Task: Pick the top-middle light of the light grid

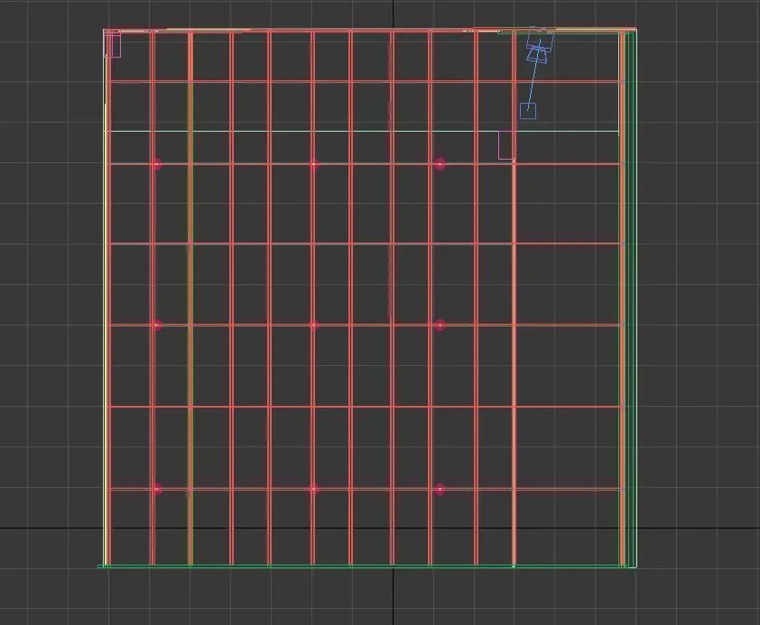Action: (313, 164)
